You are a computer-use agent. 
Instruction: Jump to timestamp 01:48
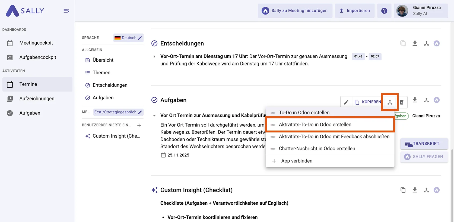358,56
